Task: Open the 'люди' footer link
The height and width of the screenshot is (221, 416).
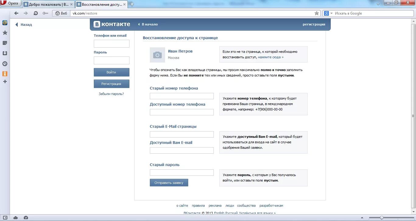Action: [x=230, y=206]
